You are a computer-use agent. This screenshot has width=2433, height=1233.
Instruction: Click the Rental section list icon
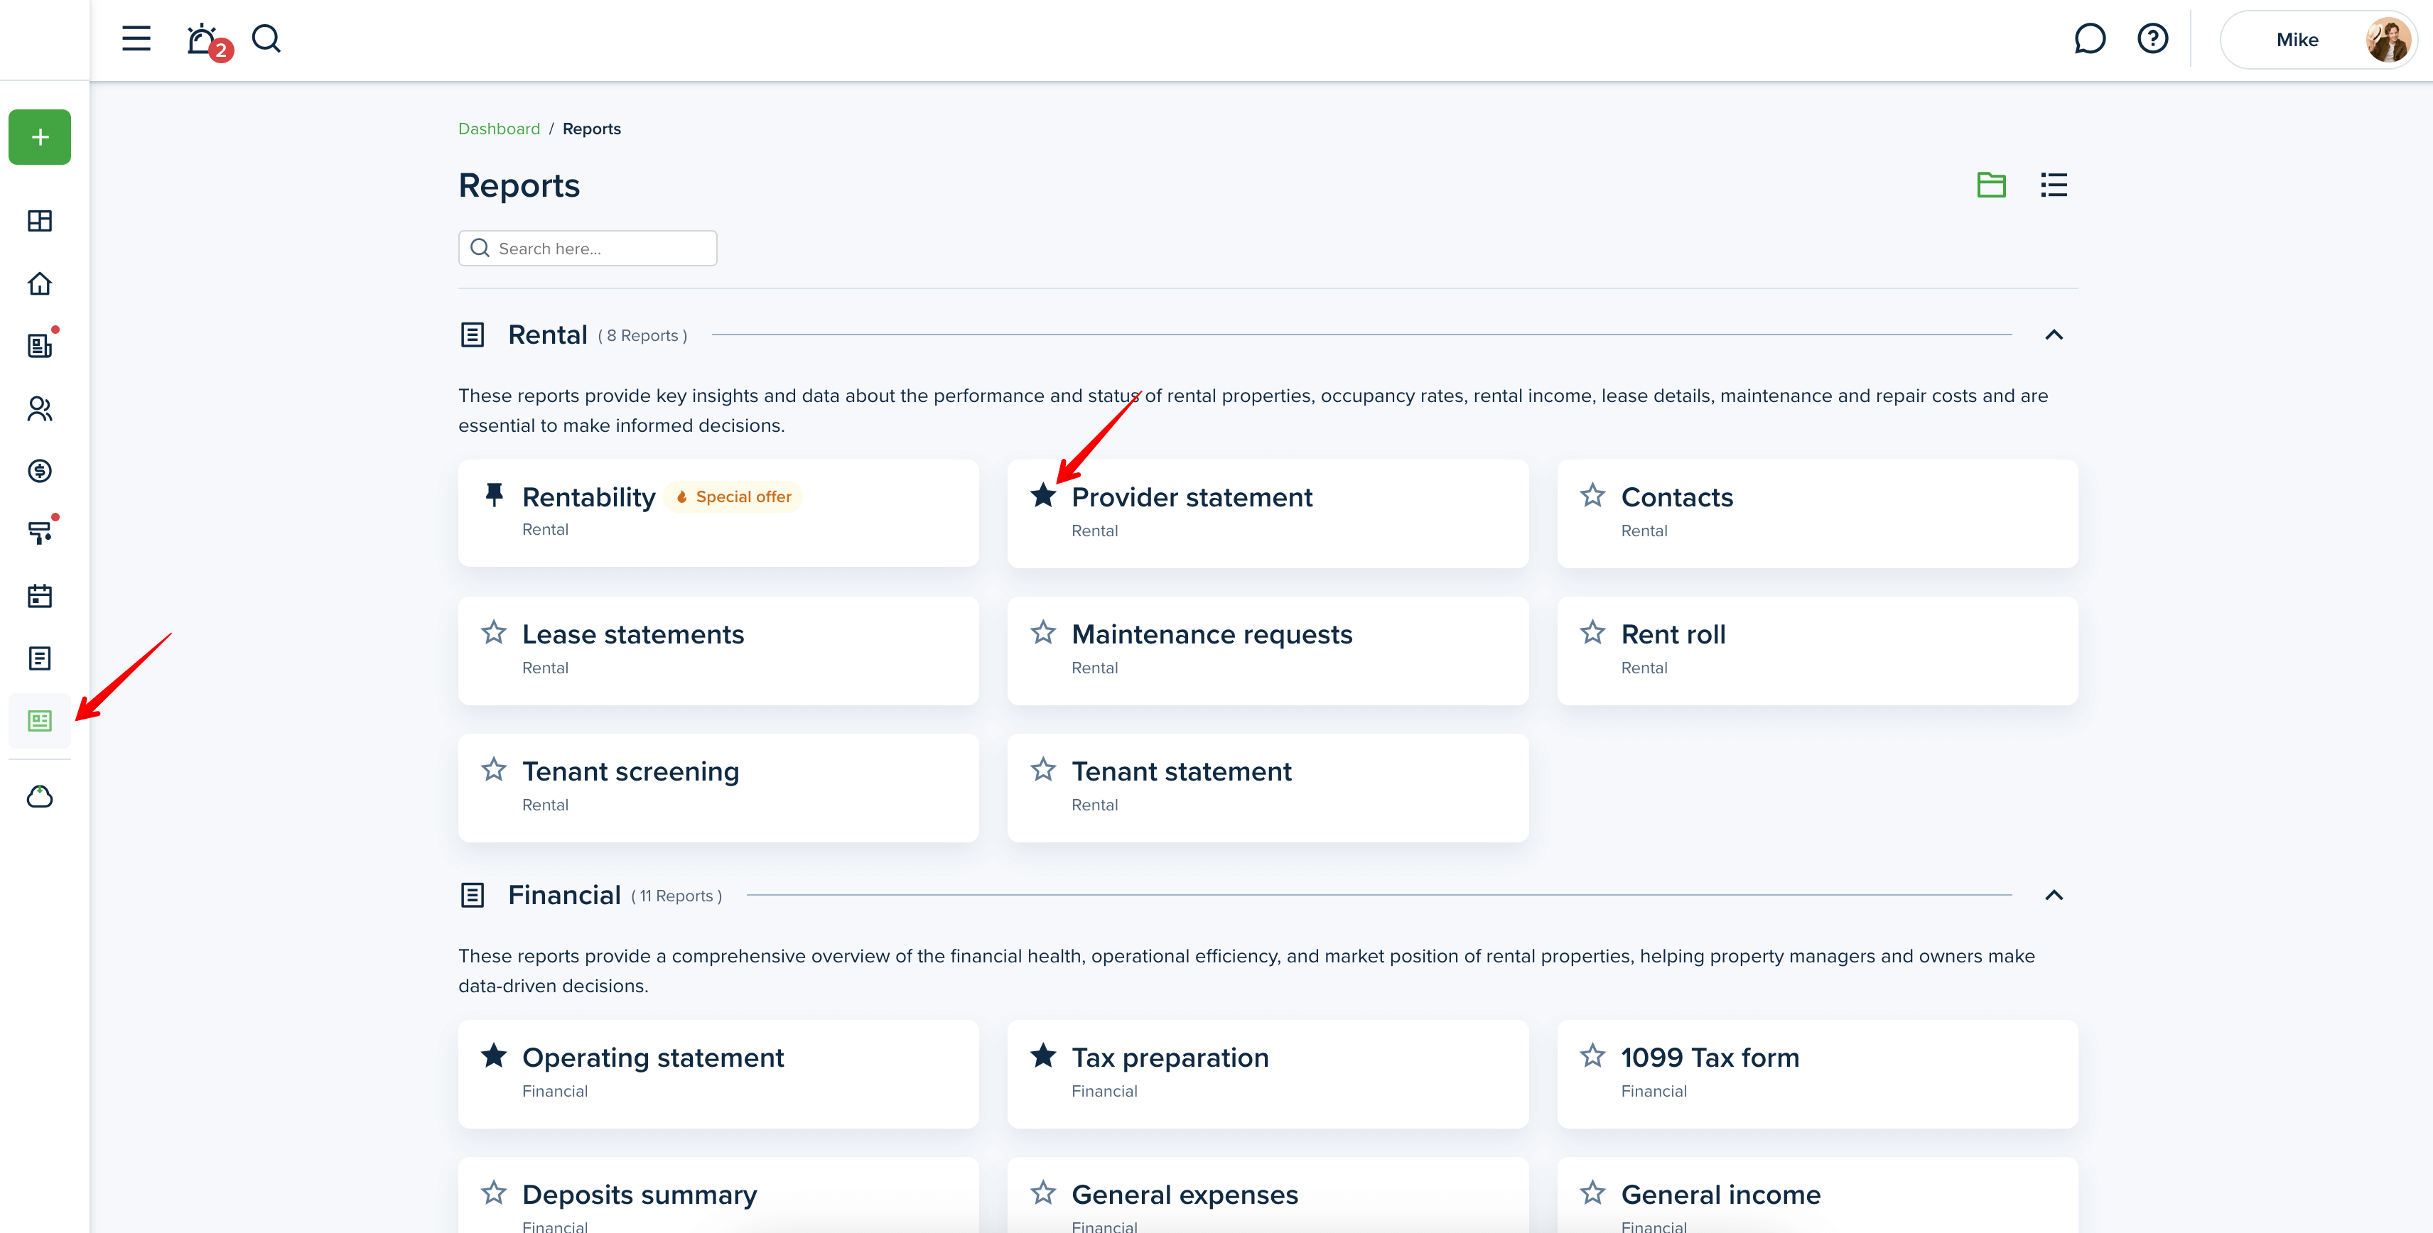pos(473,335)
